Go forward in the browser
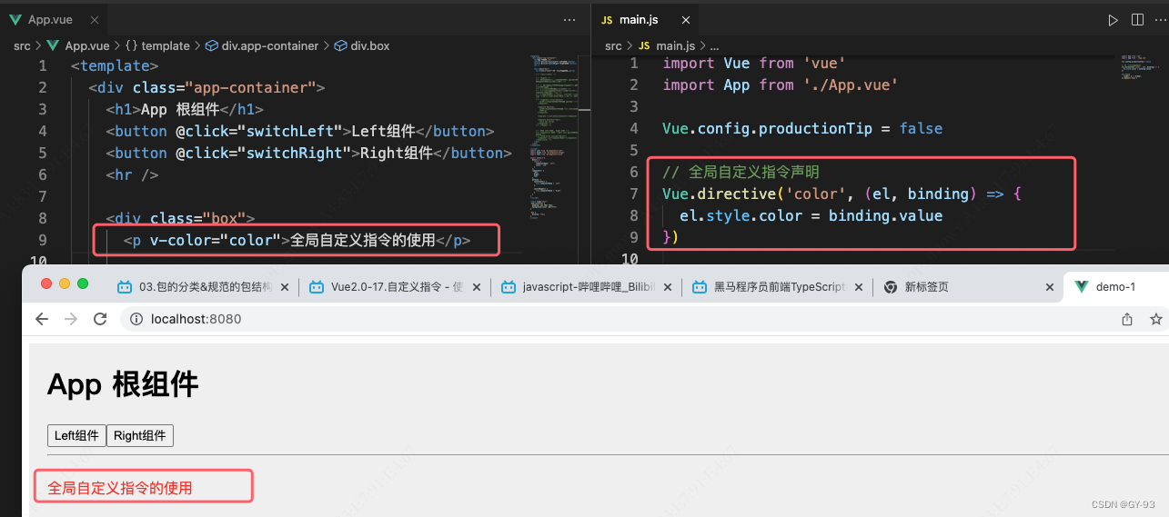This screenshot has height=517, width=1169. tap(71, 319)
